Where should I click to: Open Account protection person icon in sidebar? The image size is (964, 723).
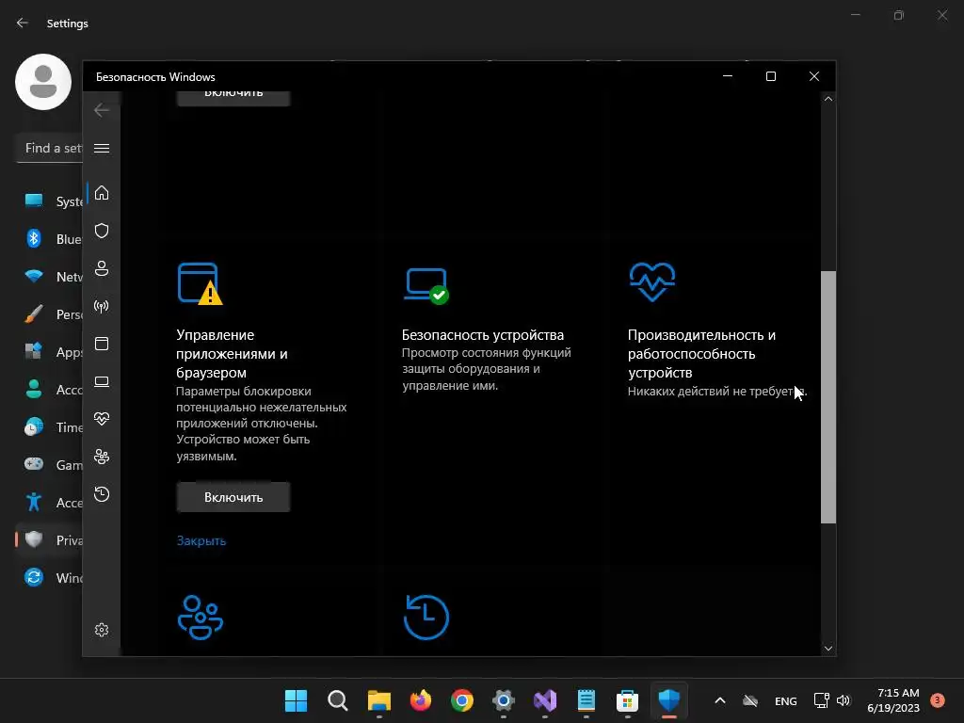tap(102, 268)
